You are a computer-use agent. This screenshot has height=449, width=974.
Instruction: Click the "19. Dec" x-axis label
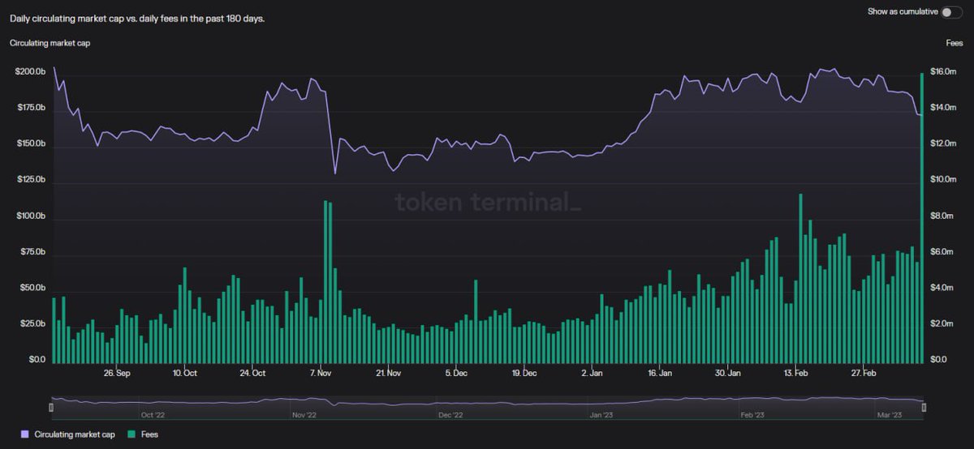point(524,374)
